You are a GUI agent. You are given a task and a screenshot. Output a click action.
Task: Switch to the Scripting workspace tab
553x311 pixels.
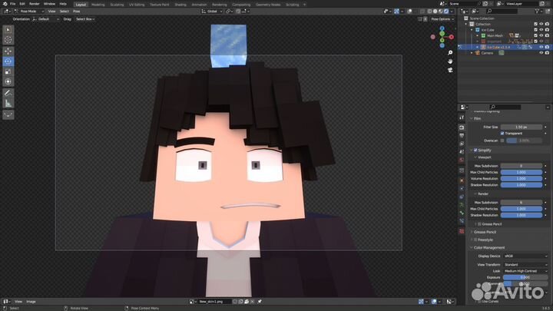click(x=292, y=5)
